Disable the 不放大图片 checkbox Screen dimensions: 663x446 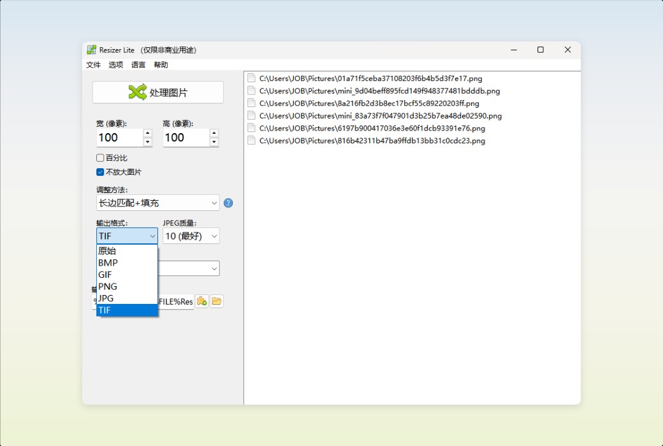(x=99, y=171)
